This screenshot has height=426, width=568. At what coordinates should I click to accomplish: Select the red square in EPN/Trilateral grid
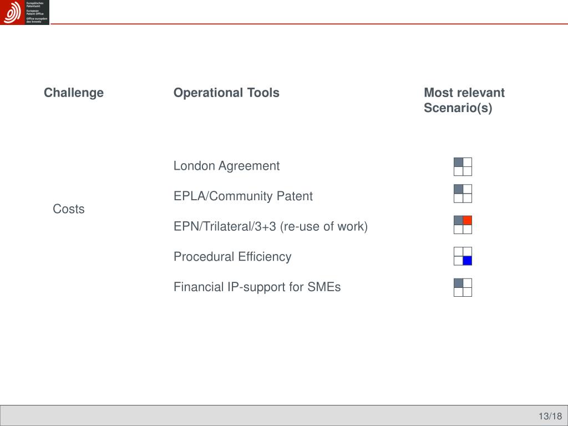click(x=467, y=220)
